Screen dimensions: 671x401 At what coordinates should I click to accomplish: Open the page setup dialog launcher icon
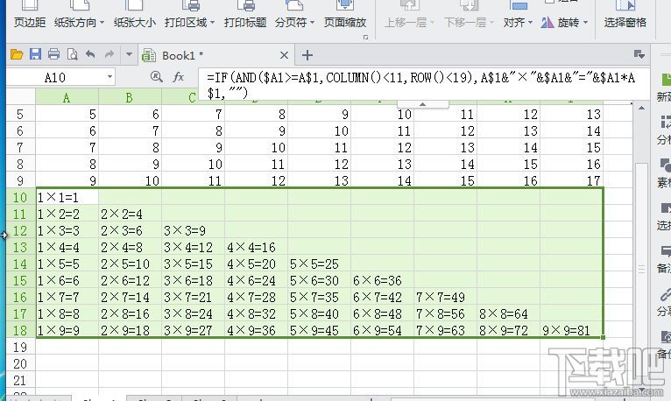(365, 38)
